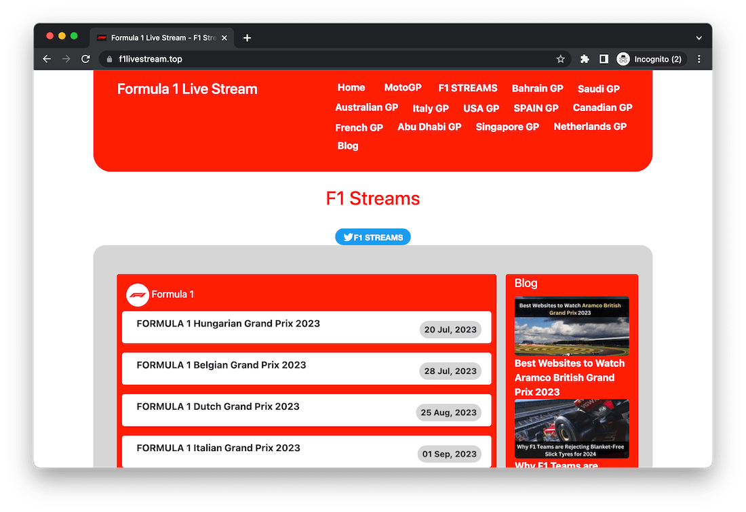The height and width of the screenshot is (512, 746).
Task: Click the round Formula 1 logo icon
Action: click(138, 295)
